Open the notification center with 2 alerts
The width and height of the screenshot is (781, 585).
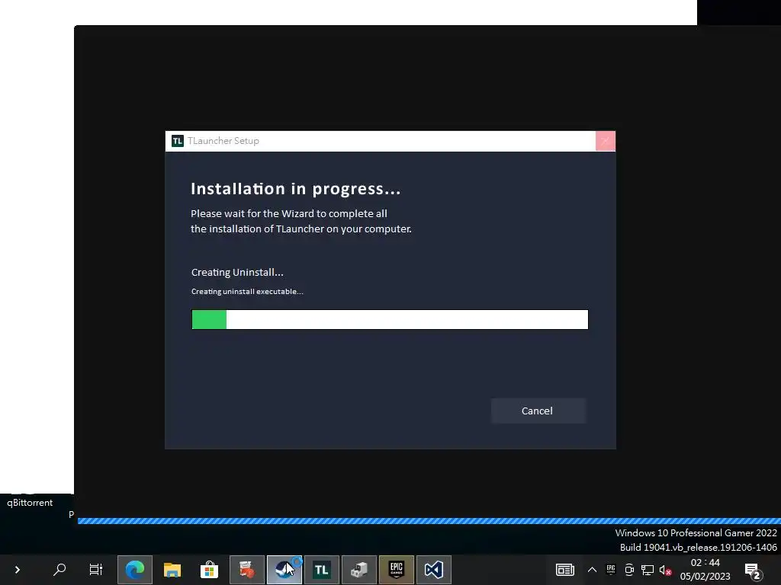pyautogui.click(x=753, y=571)
